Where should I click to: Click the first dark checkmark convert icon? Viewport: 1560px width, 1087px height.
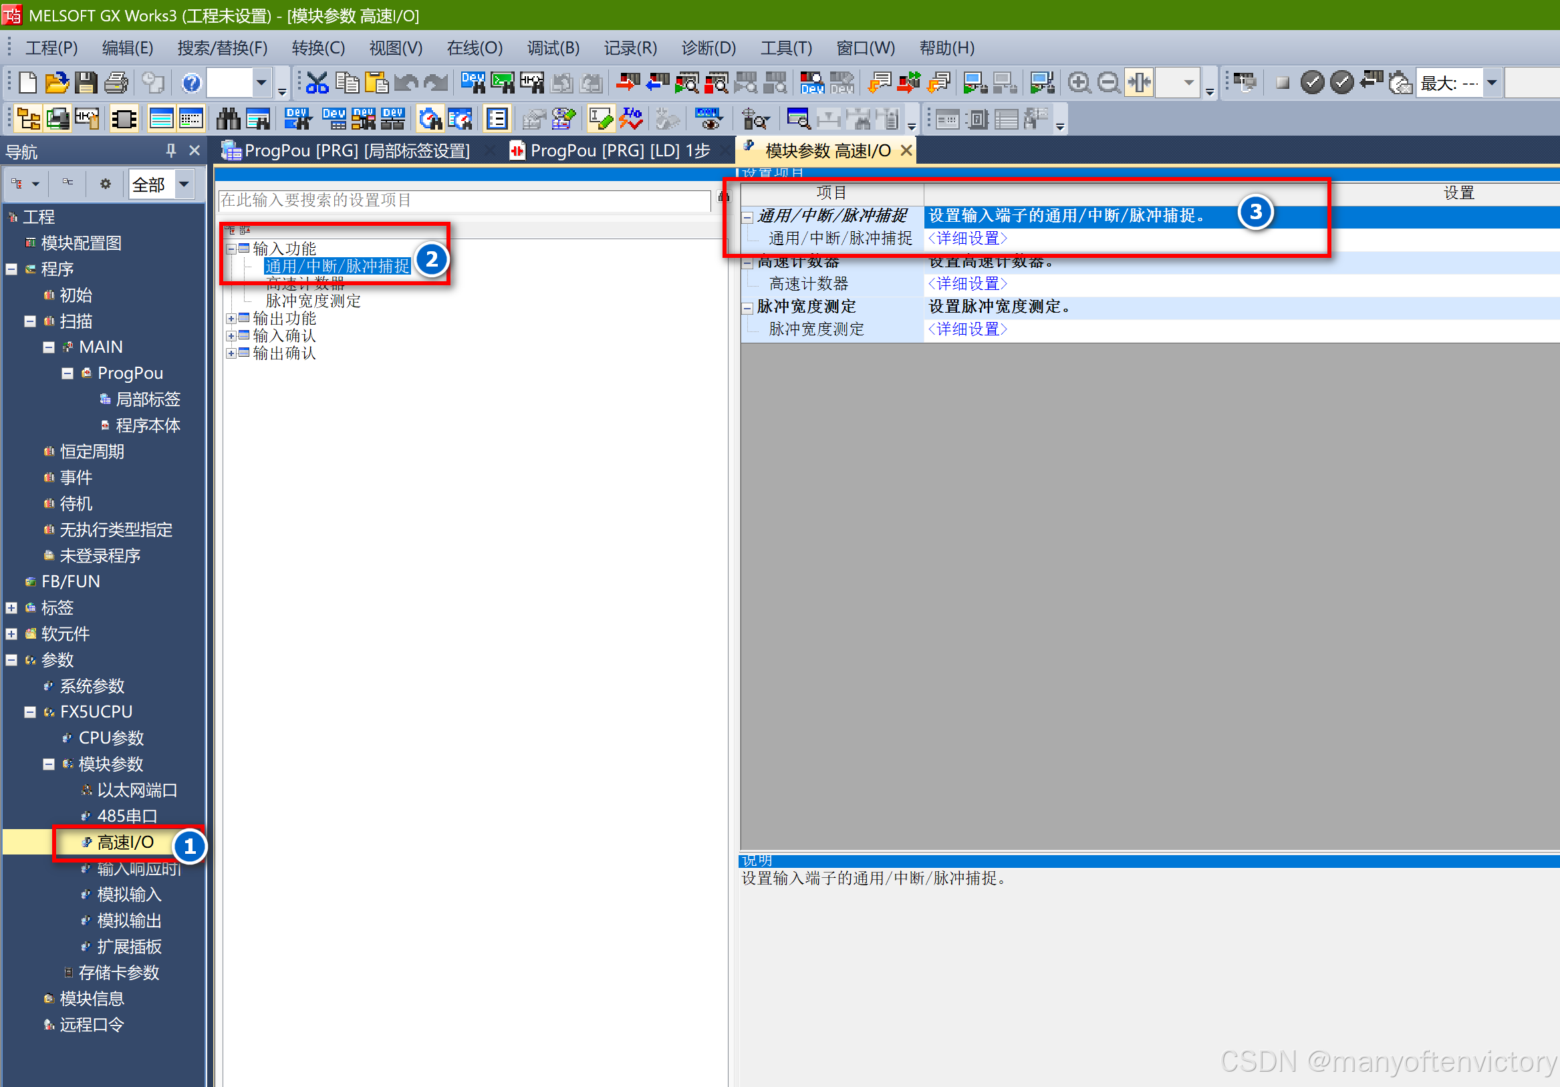click(1312, 83)
